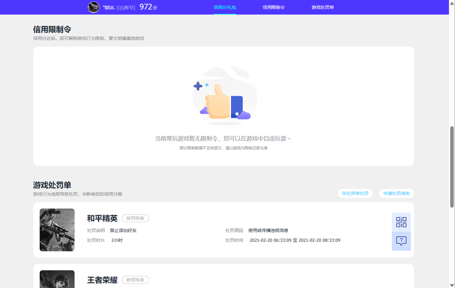Click the 处罚结束 tag next to 和平精英
The image size is (455, 288).
(x=135, y=218)
